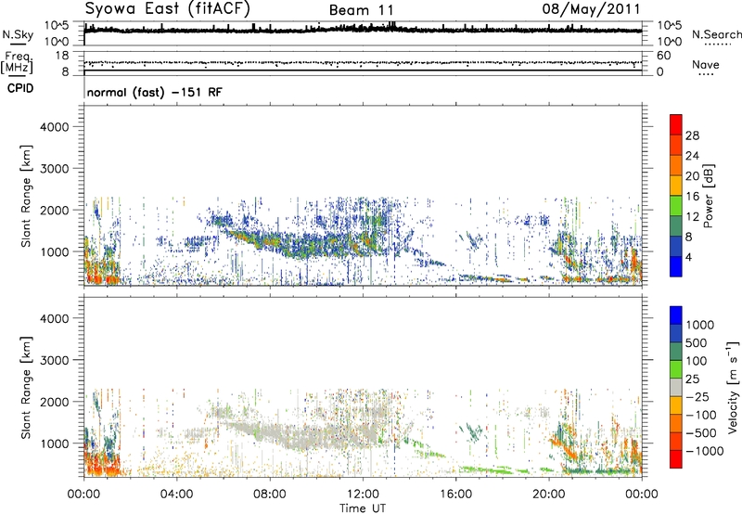The image size is (742, 514).
Task: Click the text "normal (fast) -151 RF"
Action: coord(154,92)
